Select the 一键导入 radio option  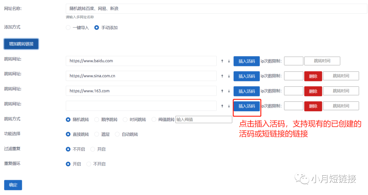point(68,28)
